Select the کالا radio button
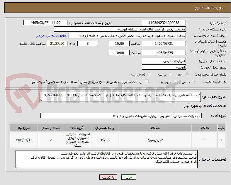 click(x=187, y=74)
